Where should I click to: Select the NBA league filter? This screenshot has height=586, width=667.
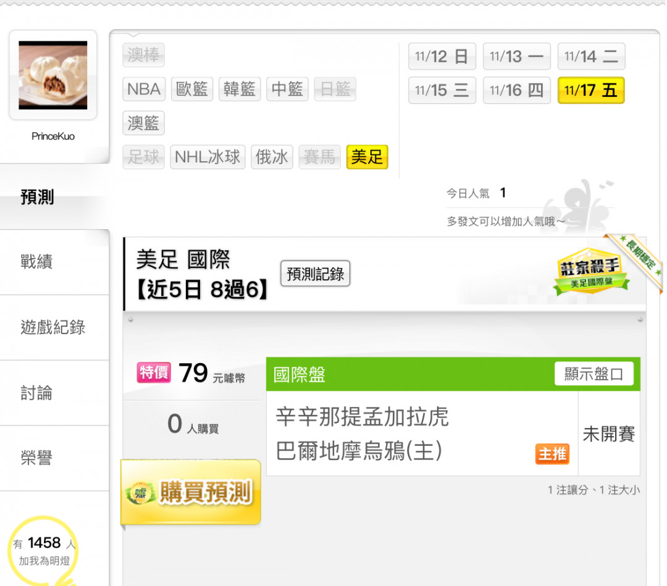point(144,89)
